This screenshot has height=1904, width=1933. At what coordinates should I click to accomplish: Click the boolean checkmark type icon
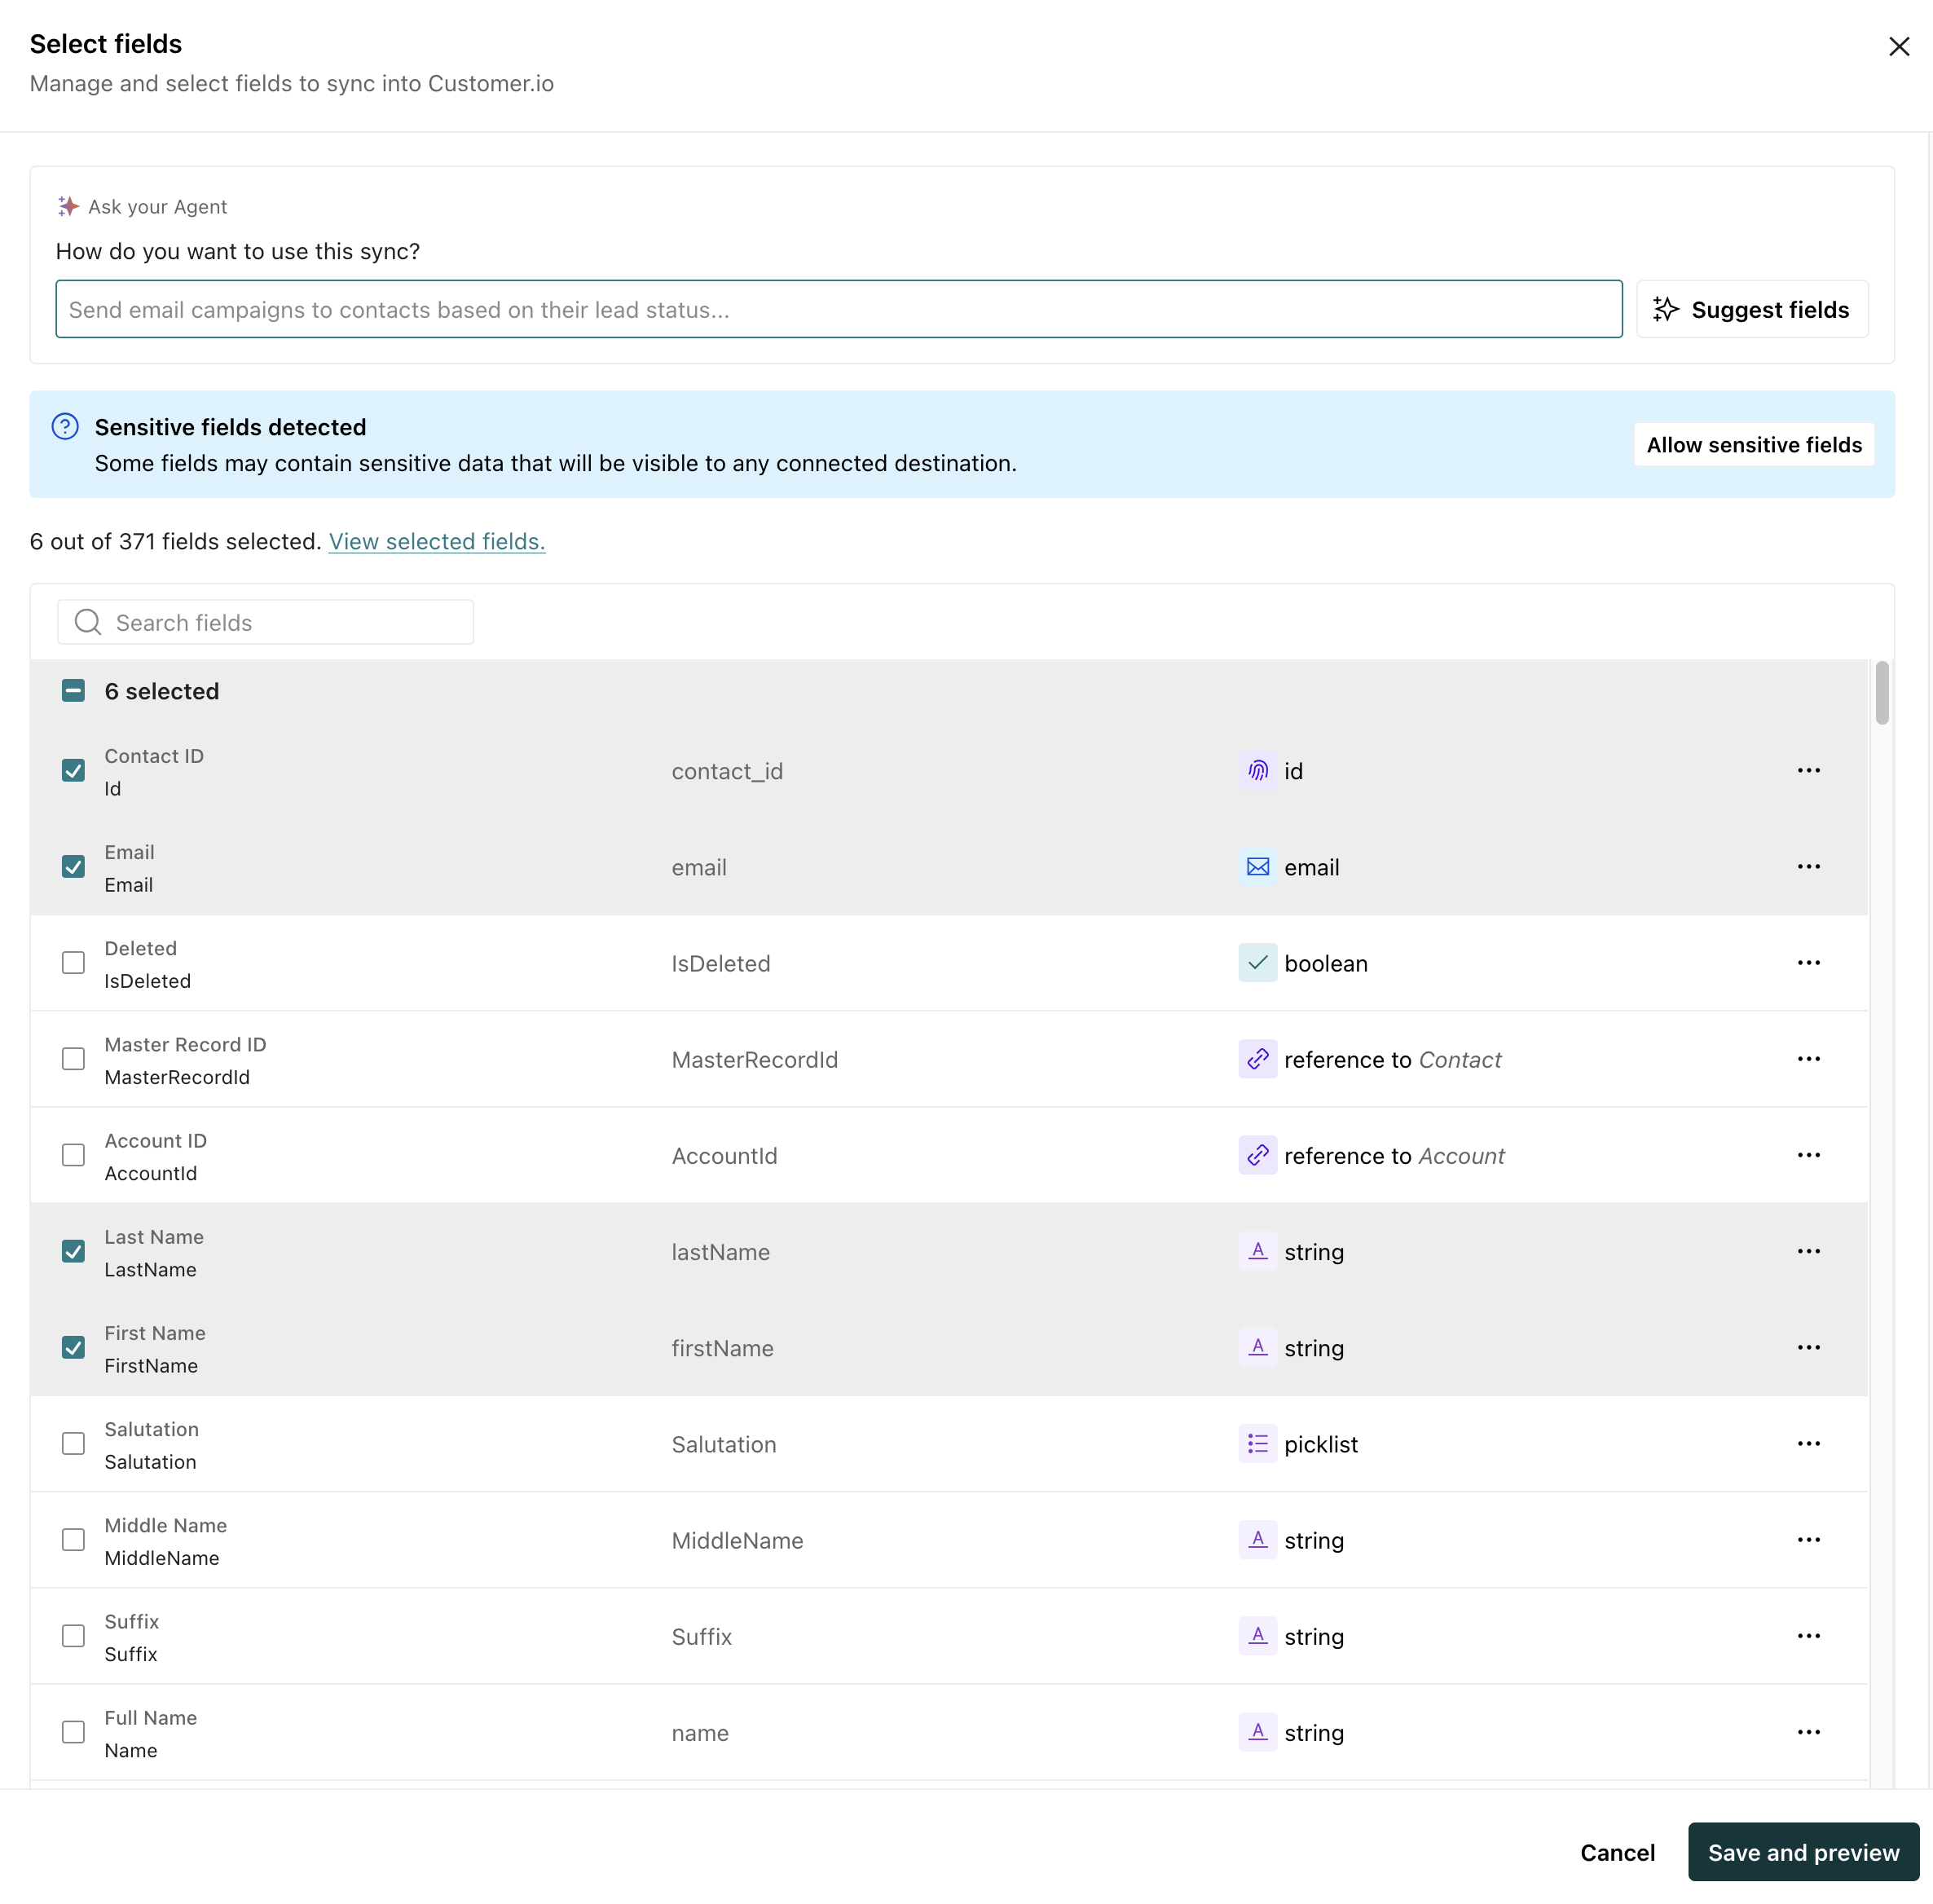(1257, 962)
